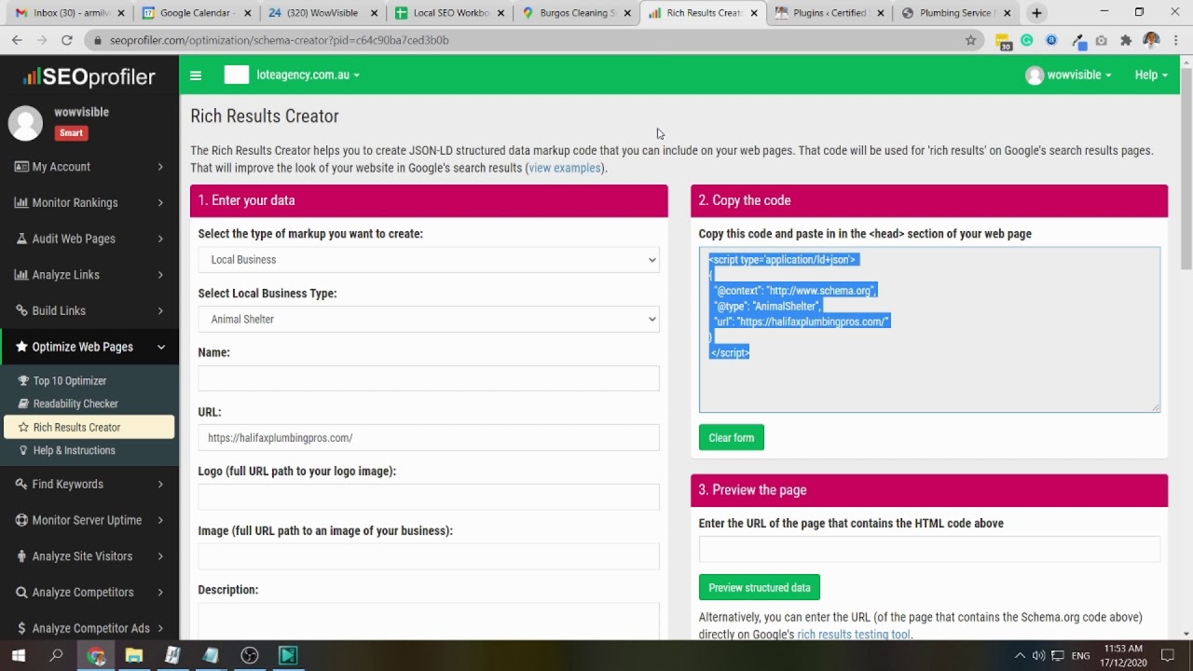Click the Analyze Competitors magnifier icon

click(21, 592)
